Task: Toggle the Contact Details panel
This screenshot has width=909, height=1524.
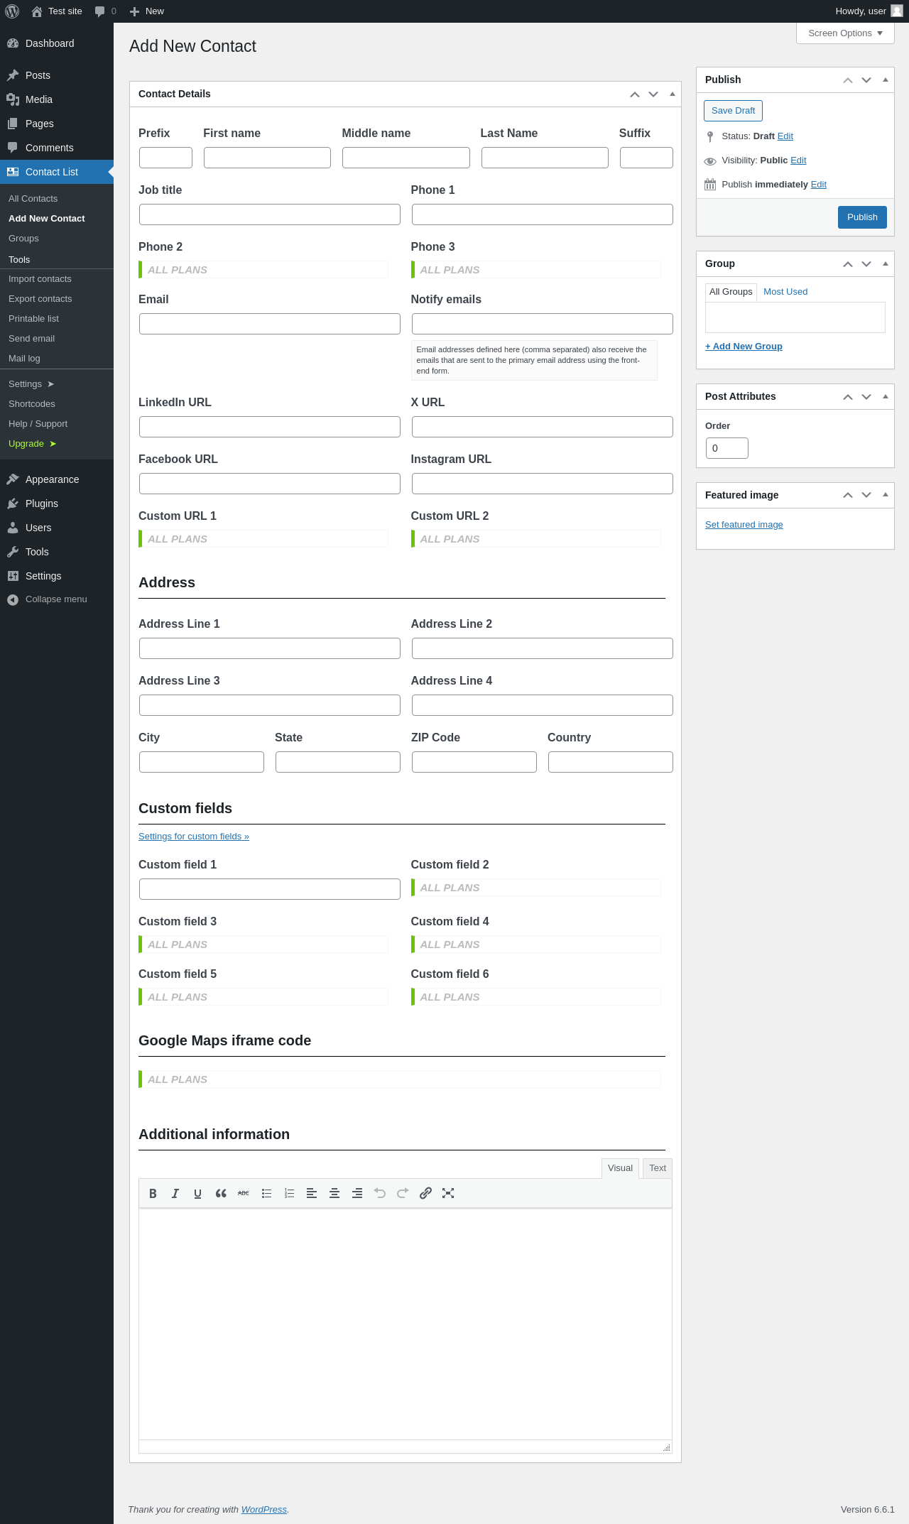Action: [672, 94]
